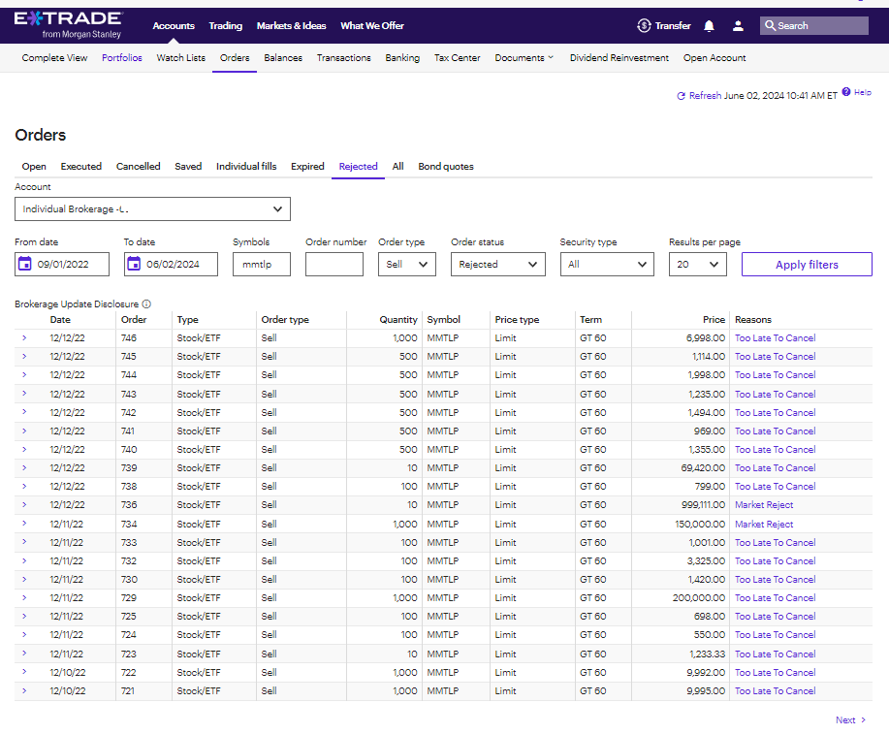Click the Symbols input field
Viewport: 889px width, 734px height.
coord(262,265)
